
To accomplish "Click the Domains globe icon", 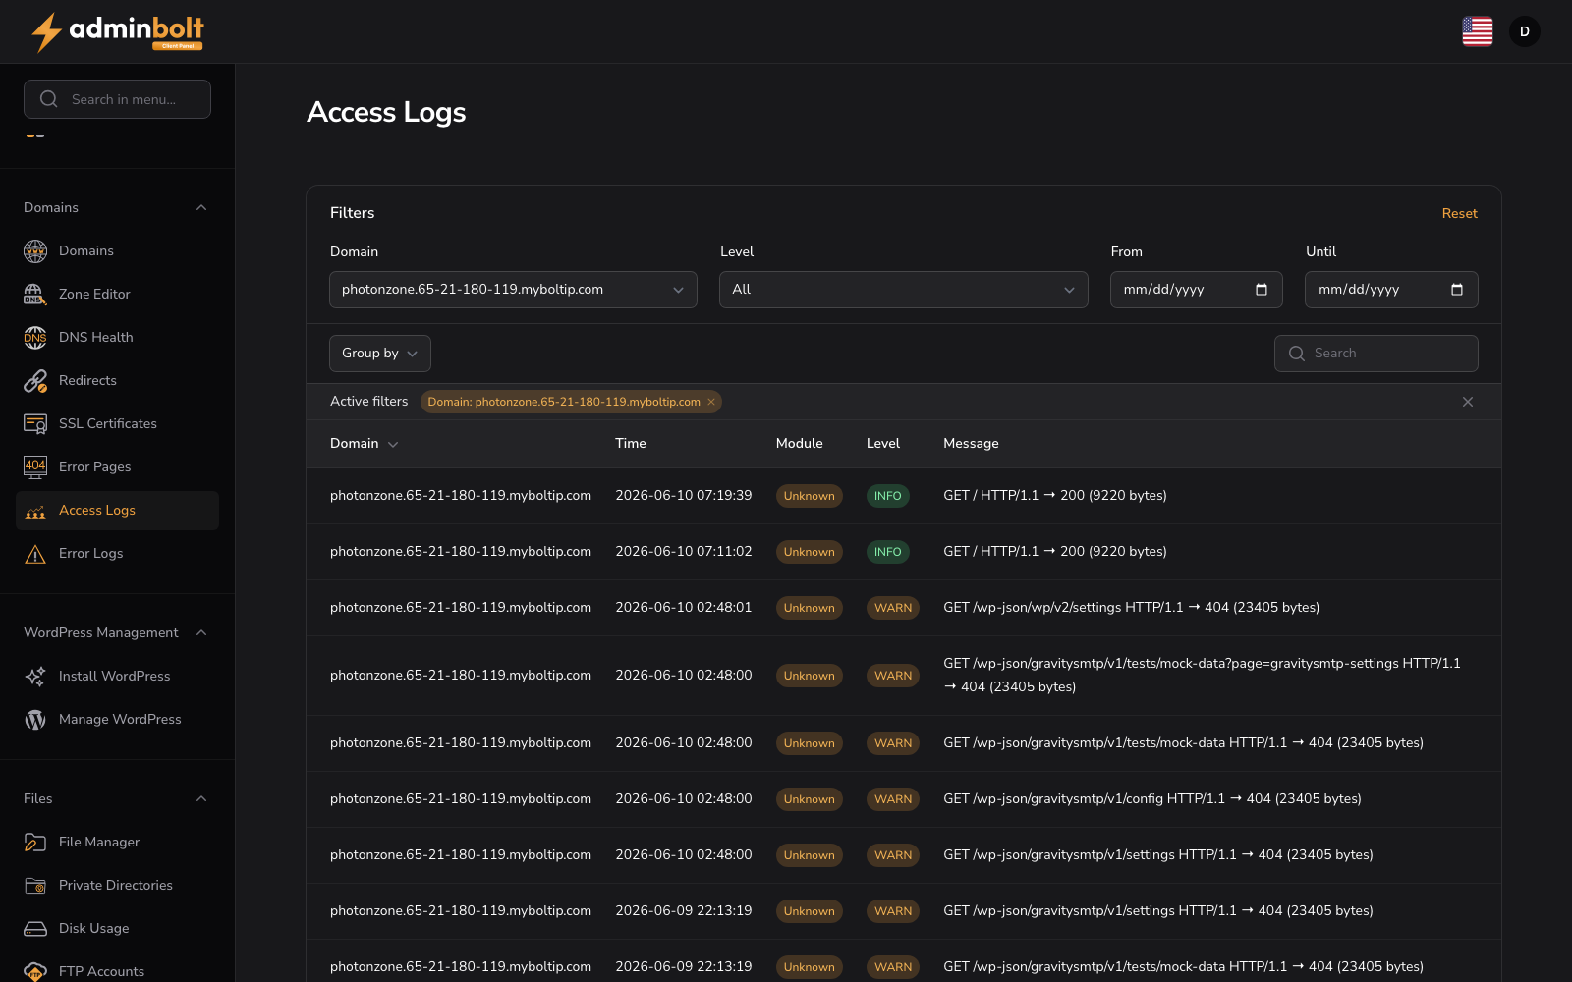I will click(x=35, y=251).
